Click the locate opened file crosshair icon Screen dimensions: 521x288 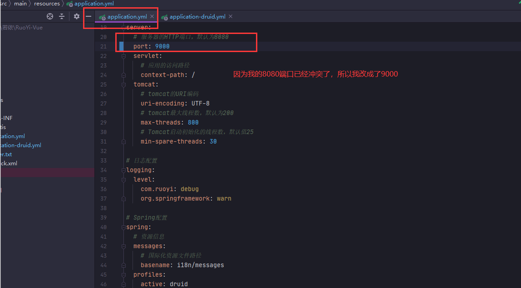(x=50, y=16)
